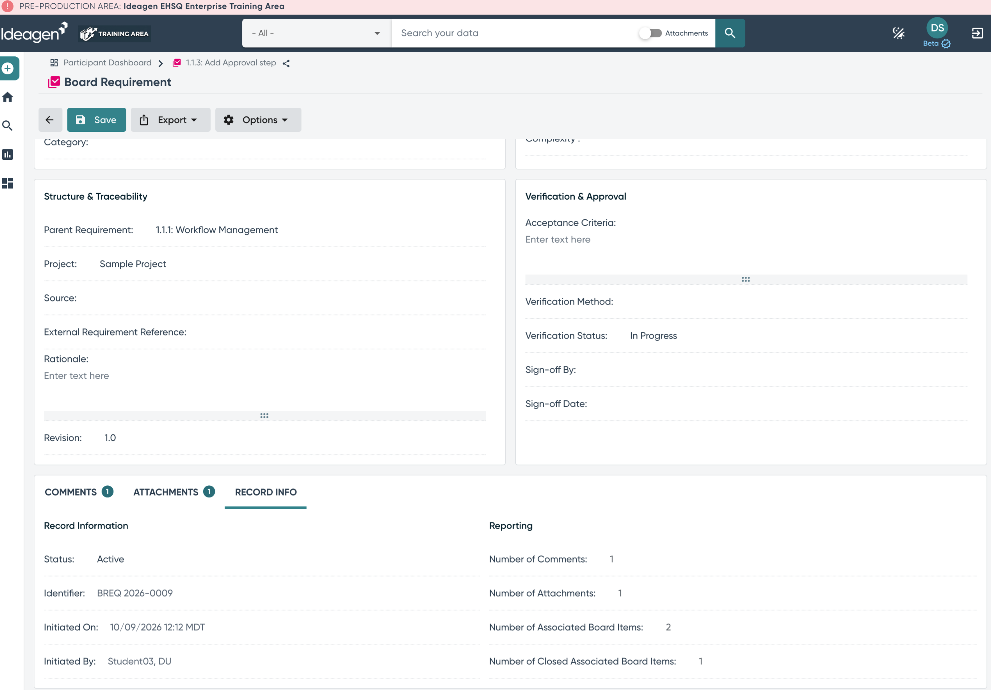This screenshot has height=690, width=991.
Task: Click the Save button
Action: click(x=96, y=120)
